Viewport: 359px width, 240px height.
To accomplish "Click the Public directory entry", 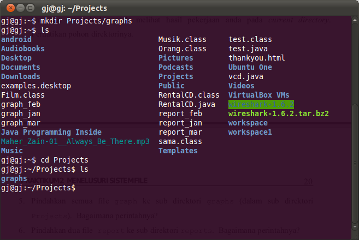I will tap(172, 86).
